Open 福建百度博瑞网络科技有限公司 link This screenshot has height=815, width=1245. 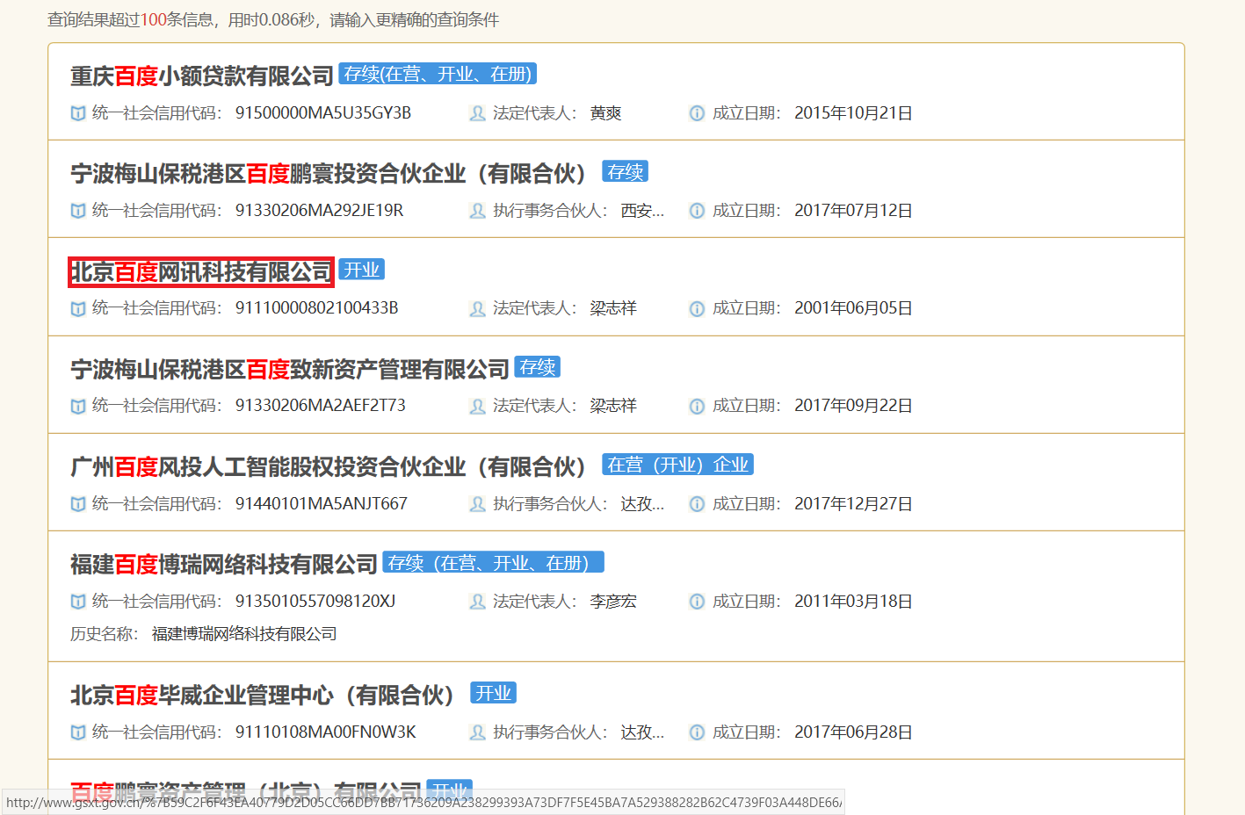tap(224, 565)
